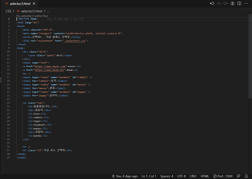Open the notifications bell
The image size is (252, 179).
click(x=247, y=176)
